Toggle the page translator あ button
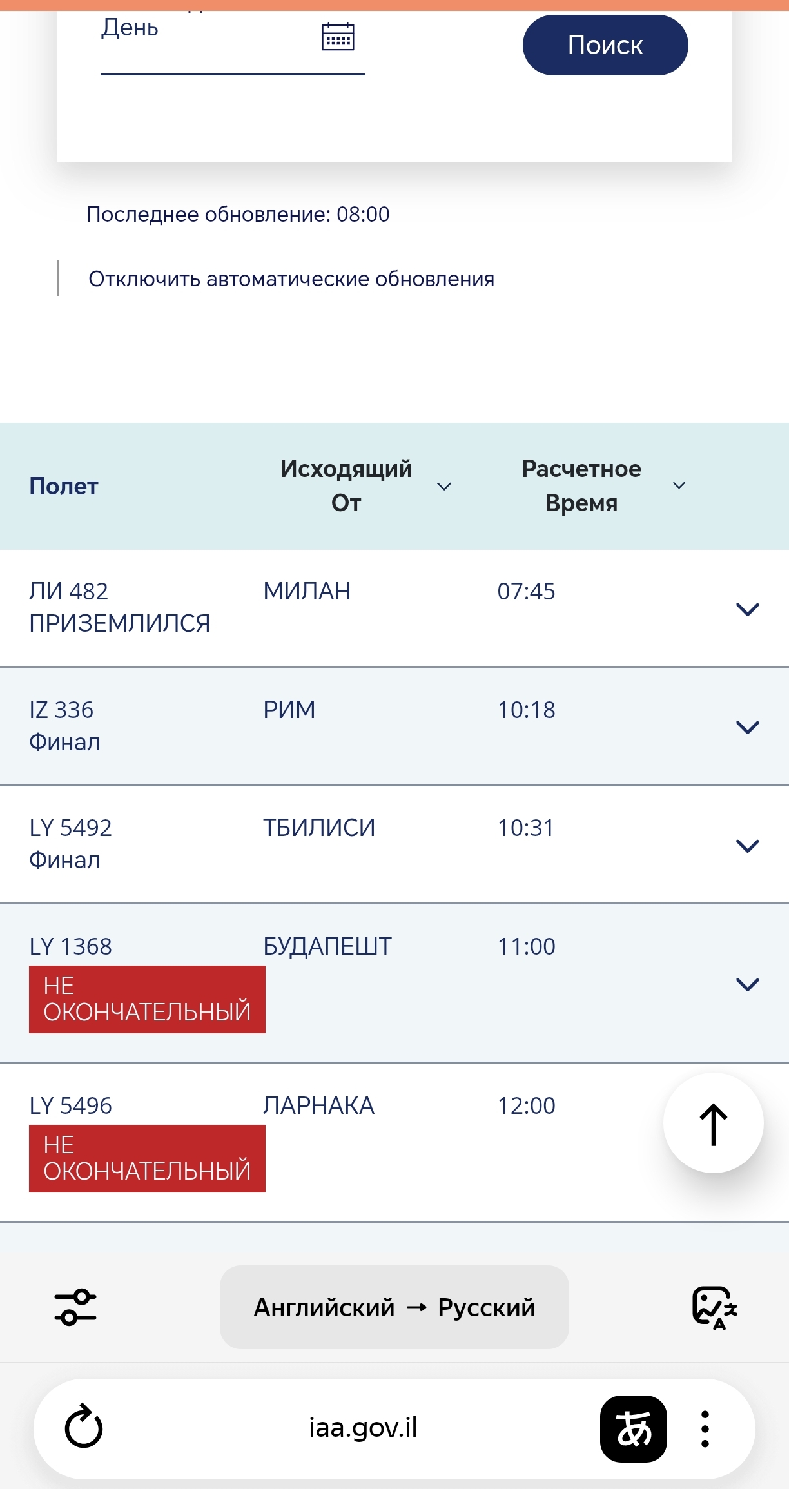 click(633, 1428)
